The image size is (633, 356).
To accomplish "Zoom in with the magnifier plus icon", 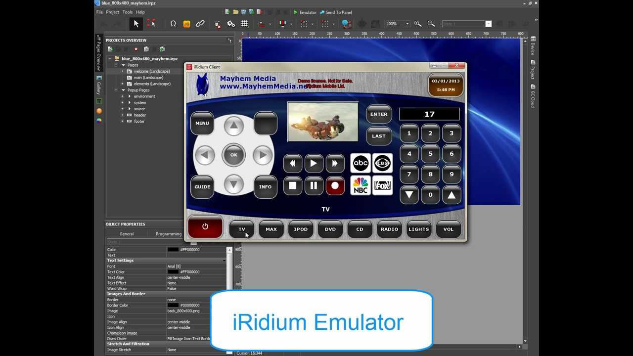I will (418, 24).
